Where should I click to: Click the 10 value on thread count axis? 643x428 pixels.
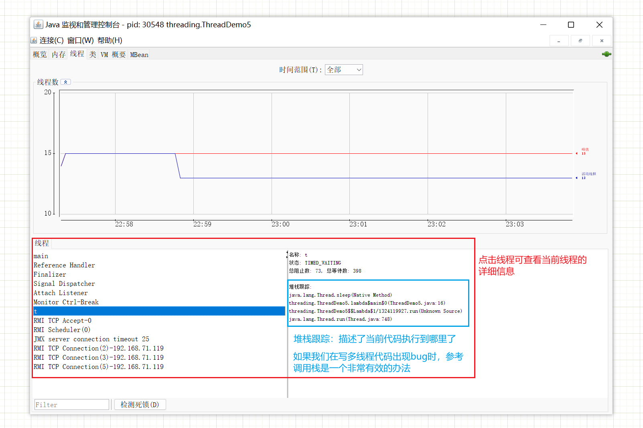coord(48,214)
